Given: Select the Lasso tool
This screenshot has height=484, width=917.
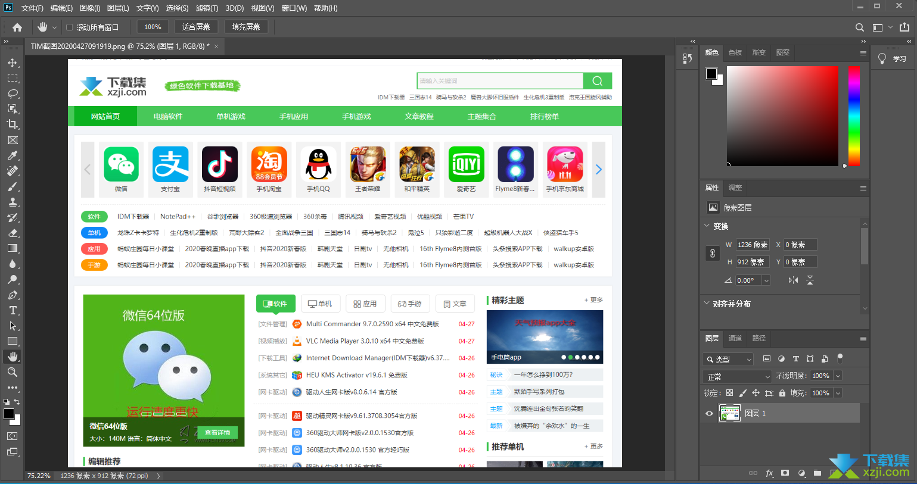Looking at the screenshot, I should click(x=13, y=93).
